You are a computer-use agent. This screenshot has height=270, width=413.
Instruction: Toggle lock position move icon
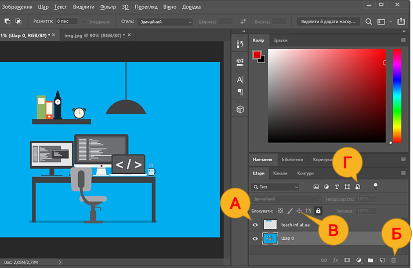click(299, 211)
